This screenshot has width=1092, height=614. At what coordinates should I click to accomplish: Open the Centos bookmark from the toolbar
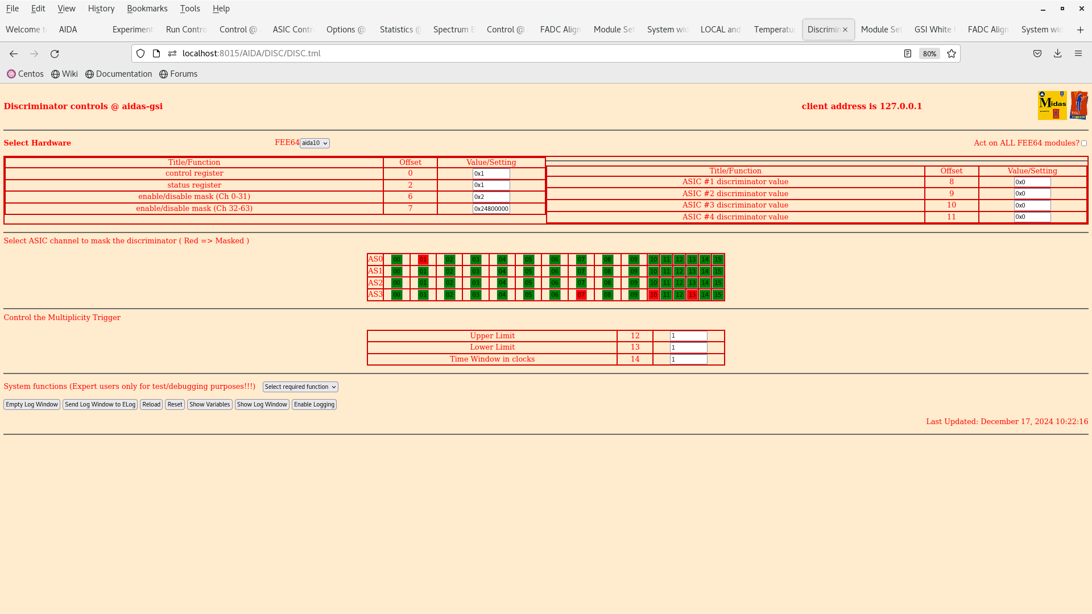coord(25,74)
